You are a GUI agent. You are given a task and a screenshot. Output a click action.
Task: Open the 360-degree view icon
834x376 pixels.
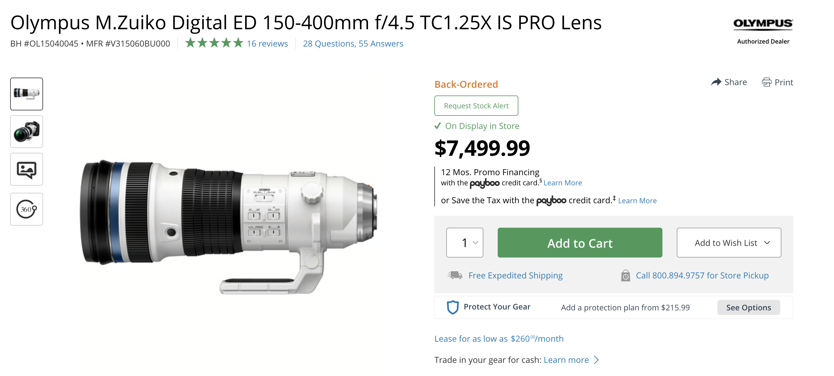[27, 209]
